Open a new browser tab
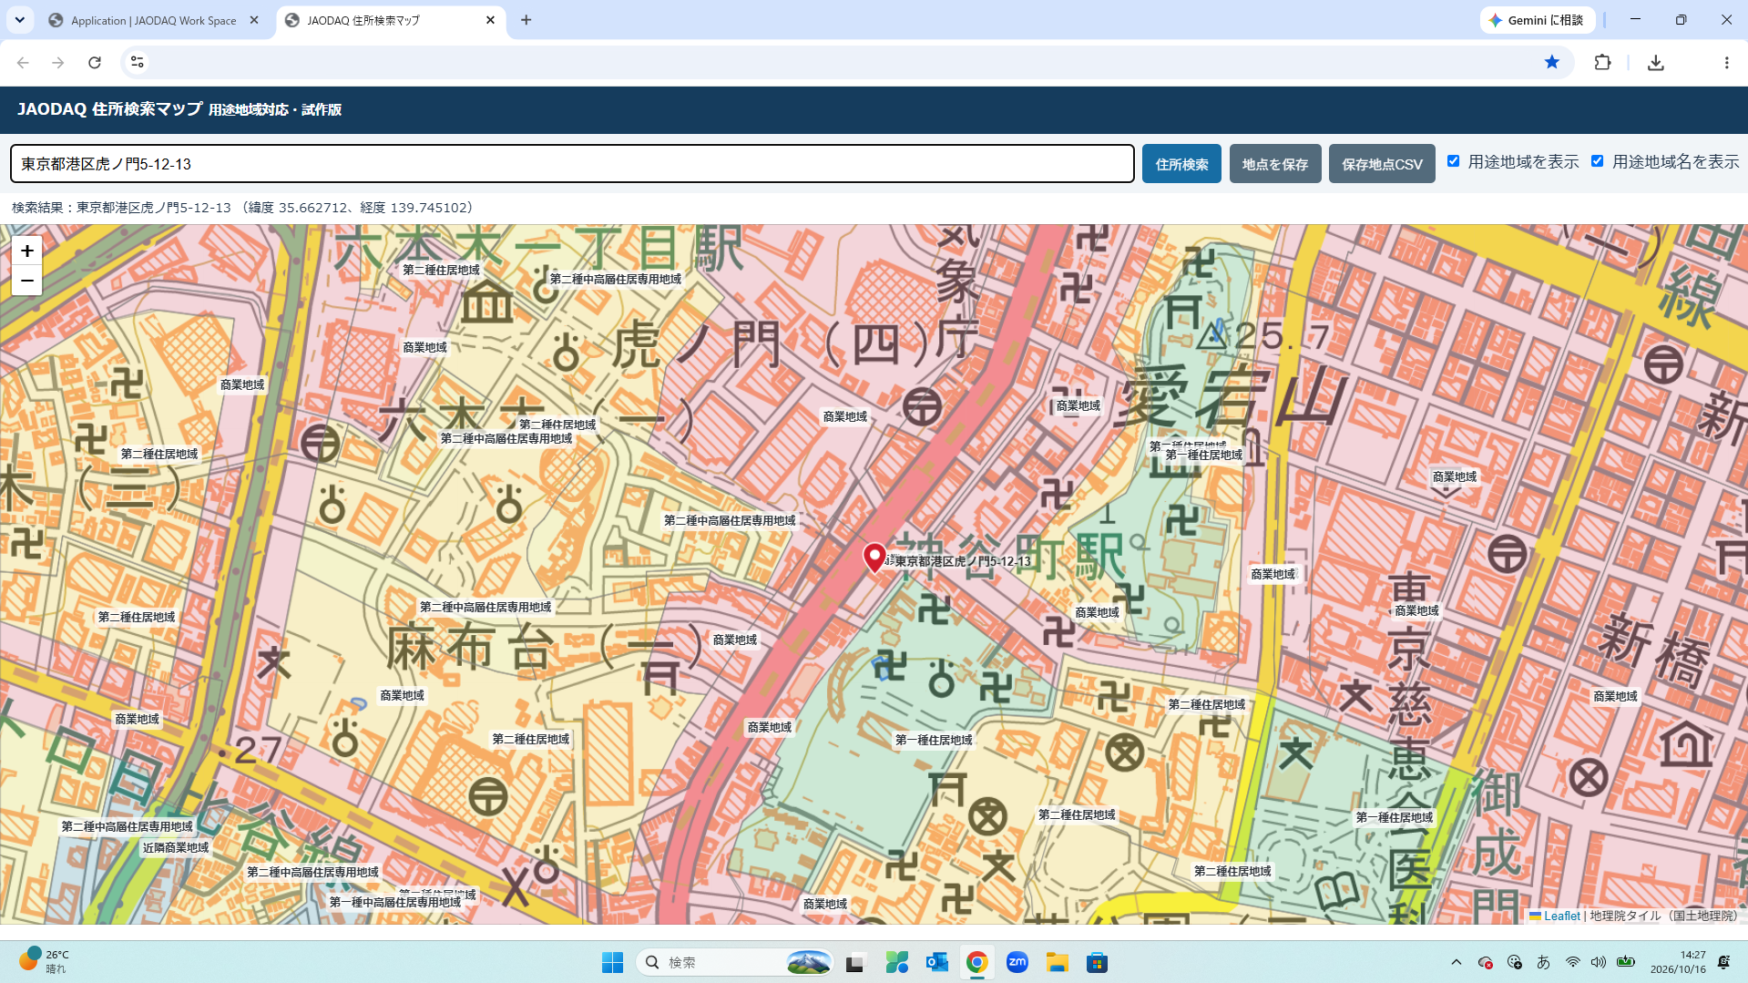The width and height of the screenshot is (1748, 983). tap(526, 20)
